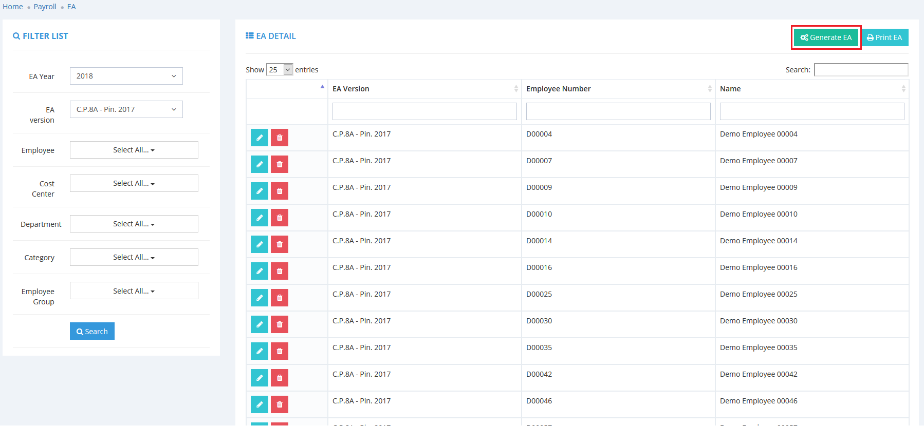Click the pencil icon for D00042
Screen dimensions: 924x426
pyautogui.click(x=259, y=378)
